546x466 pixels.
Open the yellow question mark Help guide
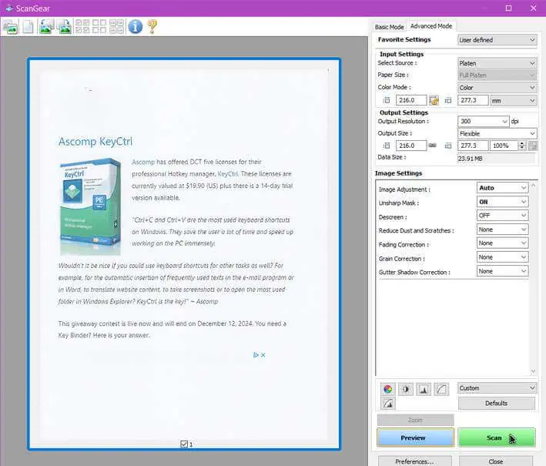152,26
